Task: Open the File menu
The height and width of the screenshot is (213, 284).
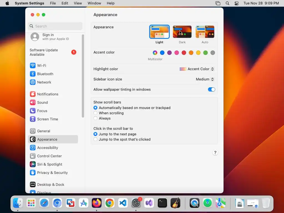Action: (53, 3)
